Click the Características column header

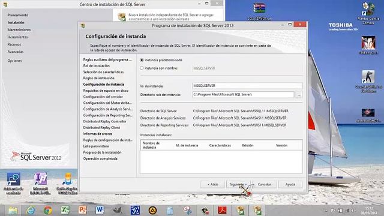(220, 145)
